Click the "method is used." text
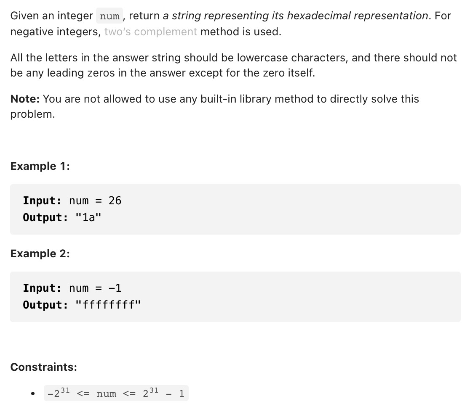Viewport: 470px width, 412px height. point(241,32)
